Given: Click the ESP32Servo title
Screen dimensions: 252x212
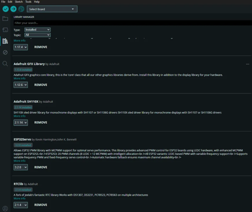Looking at the screenshot, I should (22, 139).
